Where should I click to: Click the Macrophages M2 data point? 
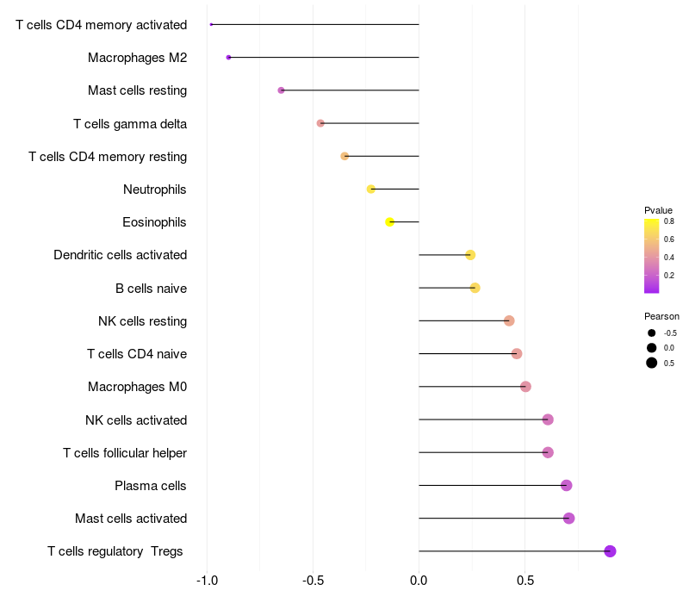(x=228, y=57)
